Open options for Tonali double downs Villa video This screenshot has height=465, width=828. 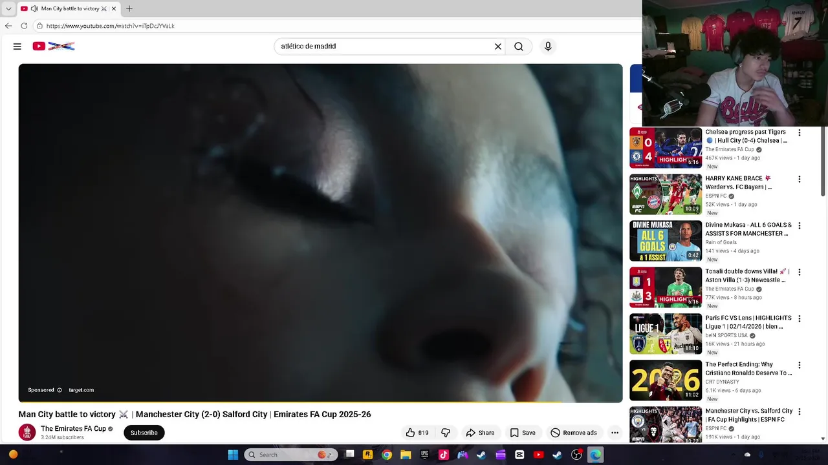(800, 272)
